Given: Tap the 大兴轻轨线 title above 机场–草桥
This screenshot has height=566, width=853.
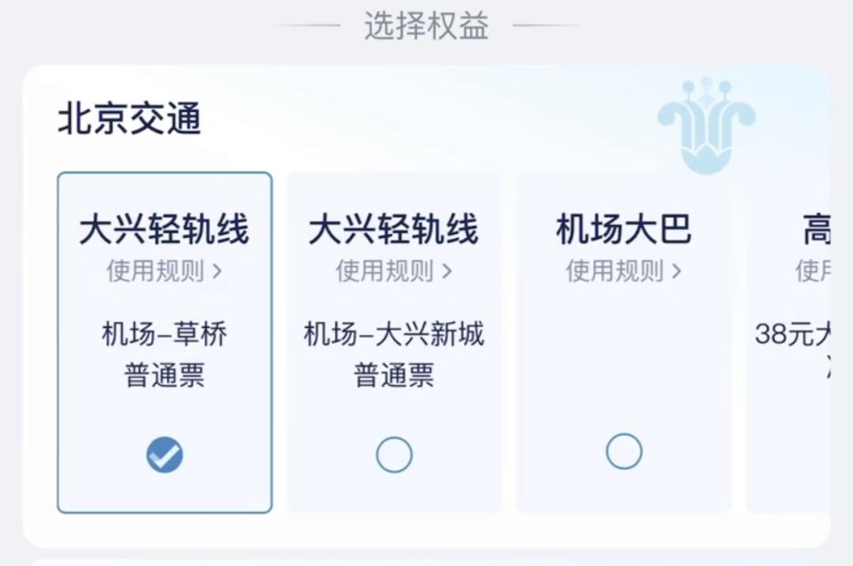Looking at the screenshot, I should tap(164, 230).
